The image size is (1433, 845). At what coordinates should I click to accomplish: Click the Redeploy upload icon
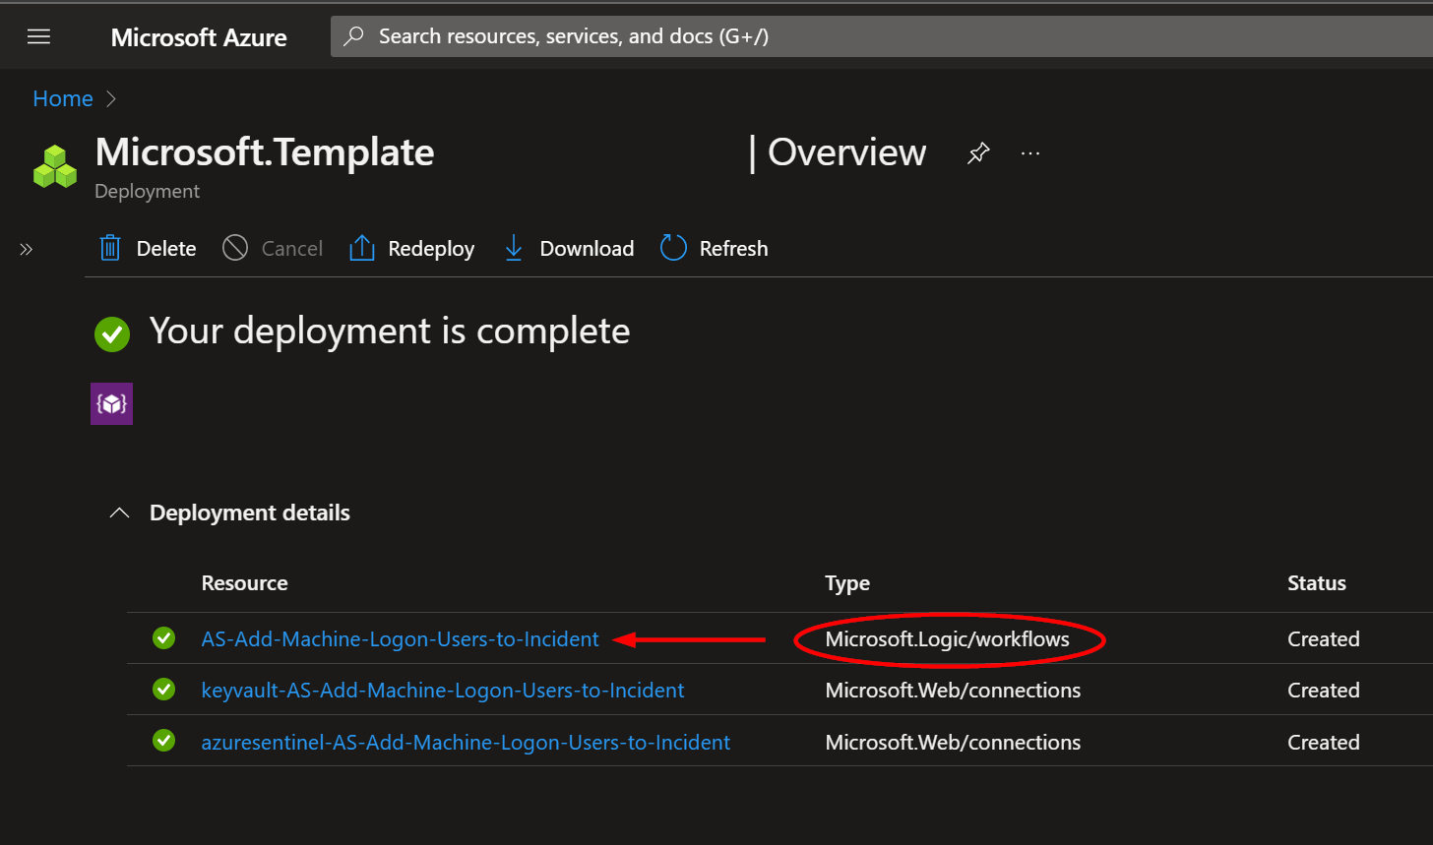(362, 248)
